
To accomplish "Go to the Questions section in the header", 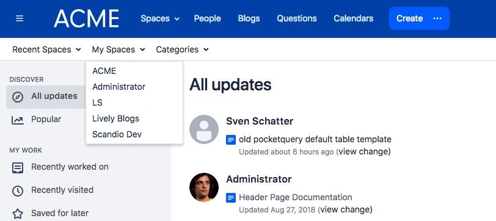I will (297, 18).
